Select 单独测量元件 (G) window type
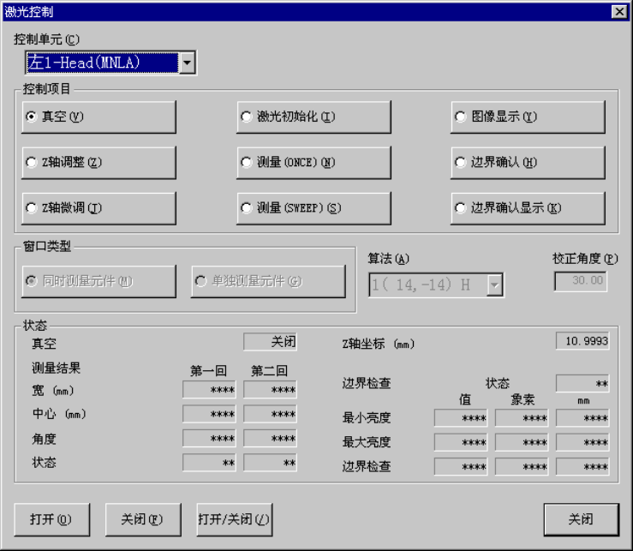Screen dimensions: 633x551 [268, 281]
